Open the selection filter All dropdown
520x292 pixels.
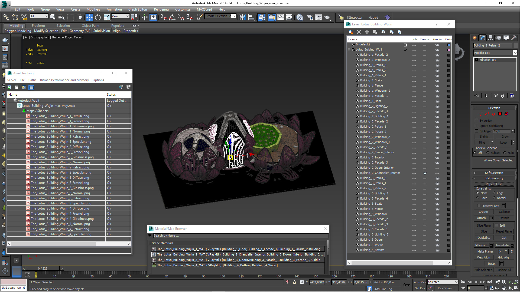pos(39,16)
